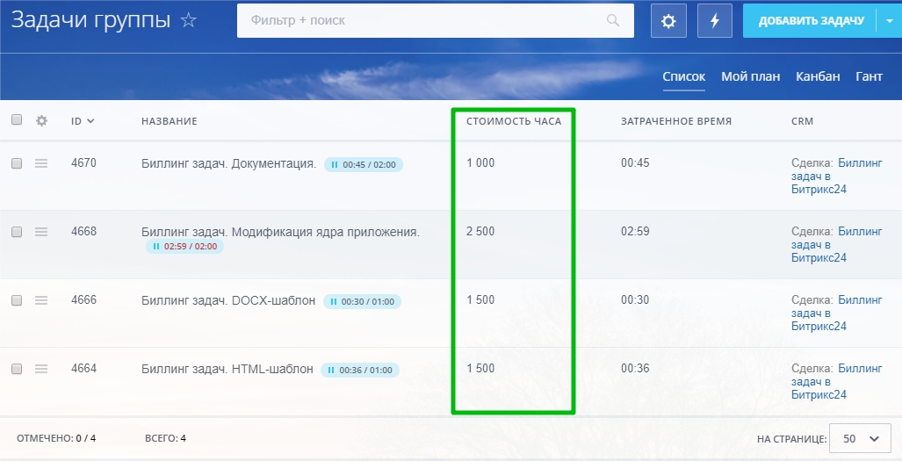Click the 02:59 / 02:00 timer badge

click(x=185, y=248)
